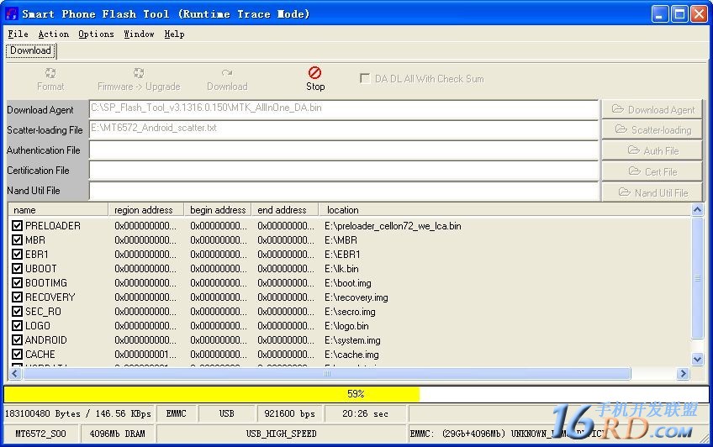
Task: Click the Nand Util File input field
Action: [x=343, y=191]
